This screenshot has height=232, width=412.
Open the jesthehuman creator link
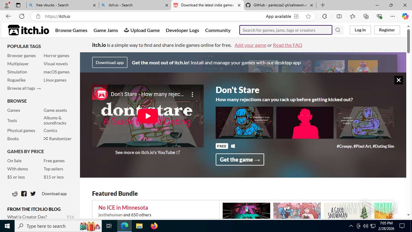tap(110, 215)
